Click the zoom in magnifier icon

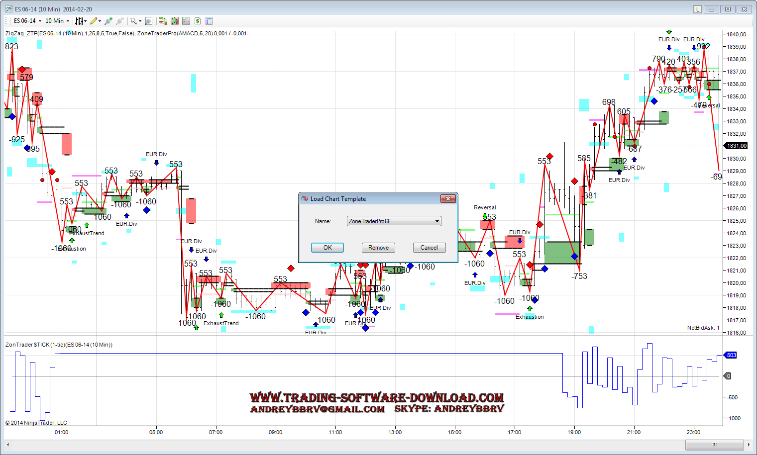pos(108,21)
